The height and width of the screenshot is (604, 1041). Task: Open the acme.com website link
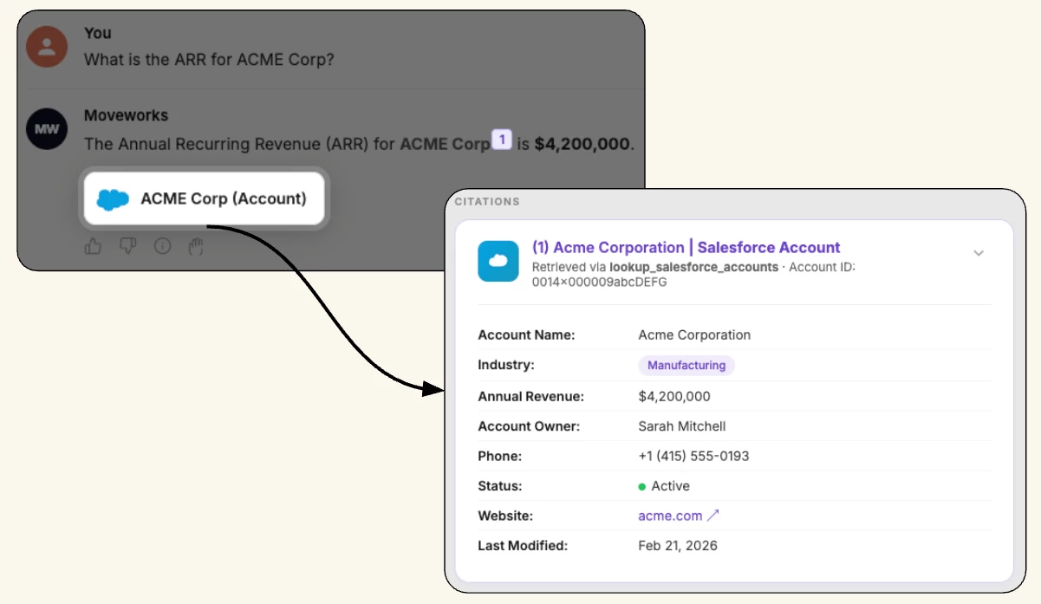tap(670, 516)
